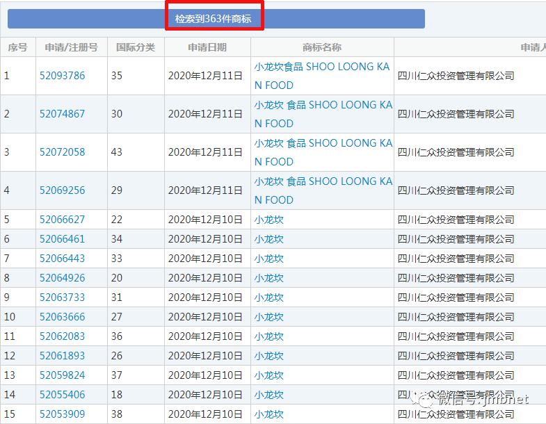Click applicant 四川仁众投资管理有限公司 in row 4
The image size is (546, 424).
pos(456,190)
